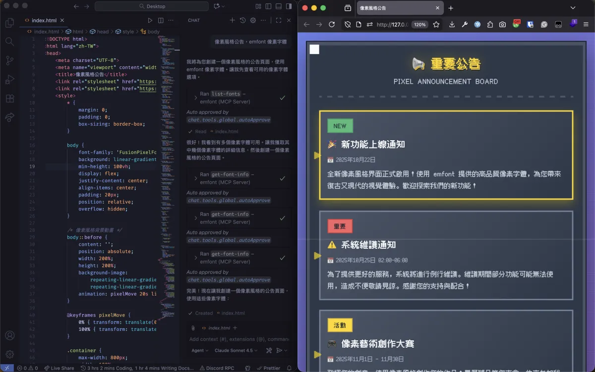This screenshot has width=595, height=372.
Task: Start a new chat with the plus icon
Action: click(x=232, y=20)
